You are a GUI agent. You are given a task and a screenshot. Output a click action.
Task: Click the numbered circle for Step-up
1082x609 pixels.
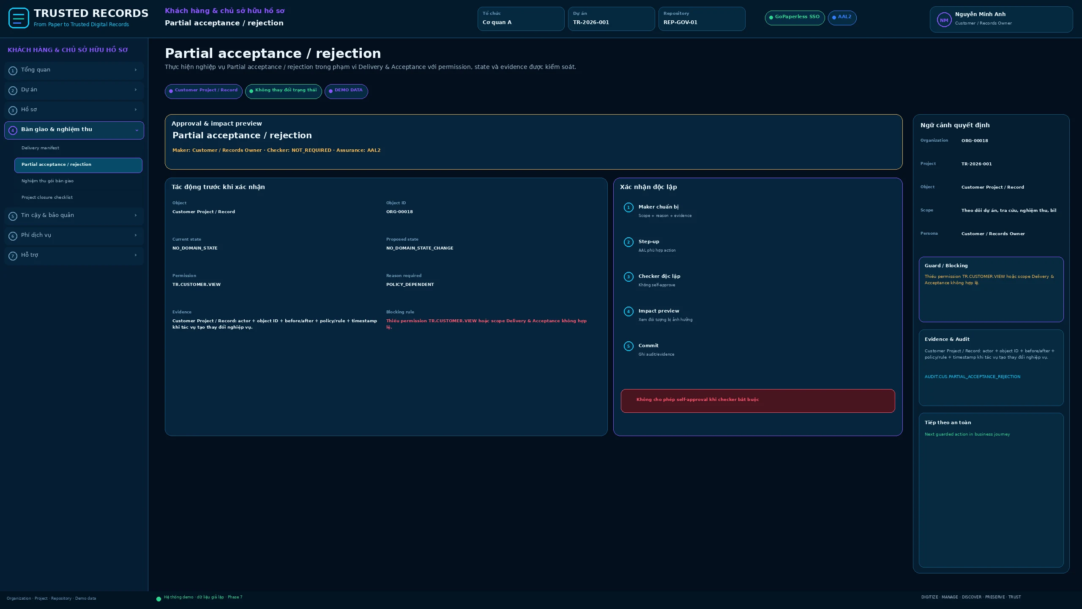(x=628, y=242)
